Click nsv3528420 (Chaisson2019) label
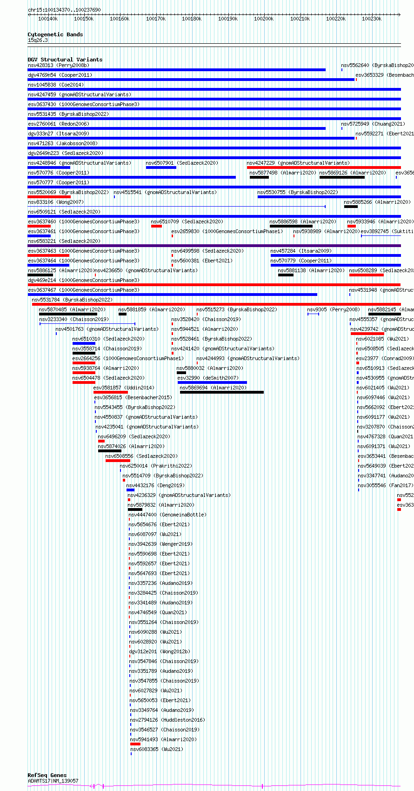 206,320
